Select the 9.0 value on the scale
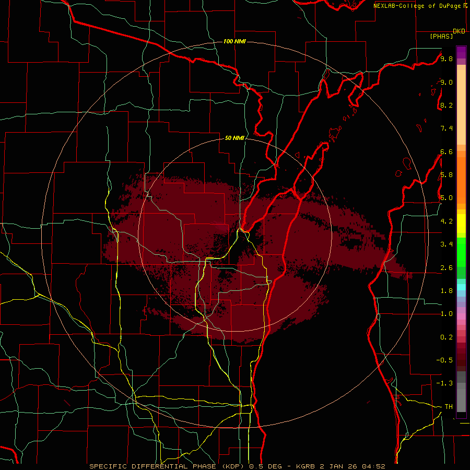 pyautogui.click(x=446, y=82)
